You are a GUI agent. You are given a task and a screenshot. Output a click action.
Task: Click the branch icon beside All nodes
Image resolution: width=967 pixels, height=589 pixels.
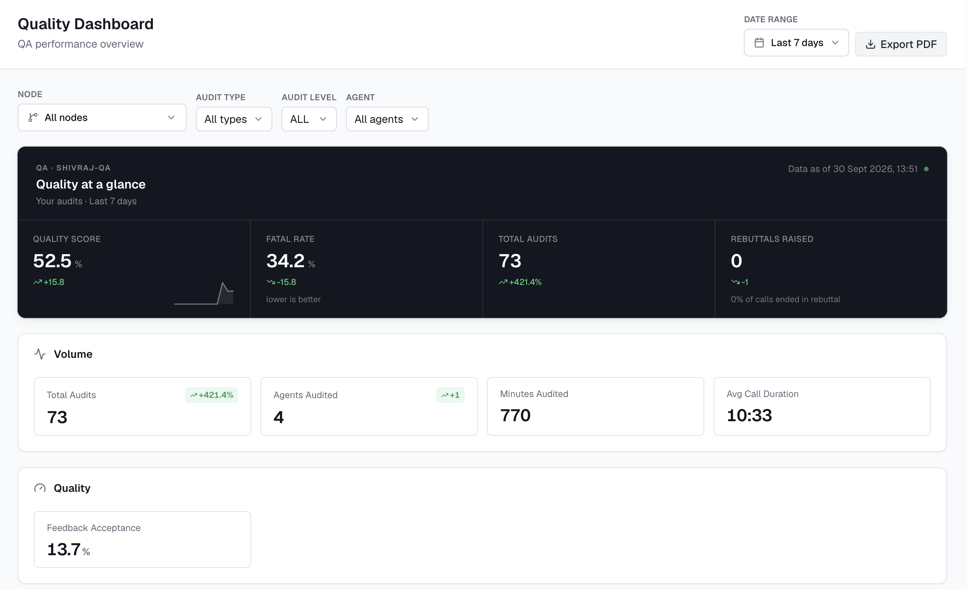[33, 117]
